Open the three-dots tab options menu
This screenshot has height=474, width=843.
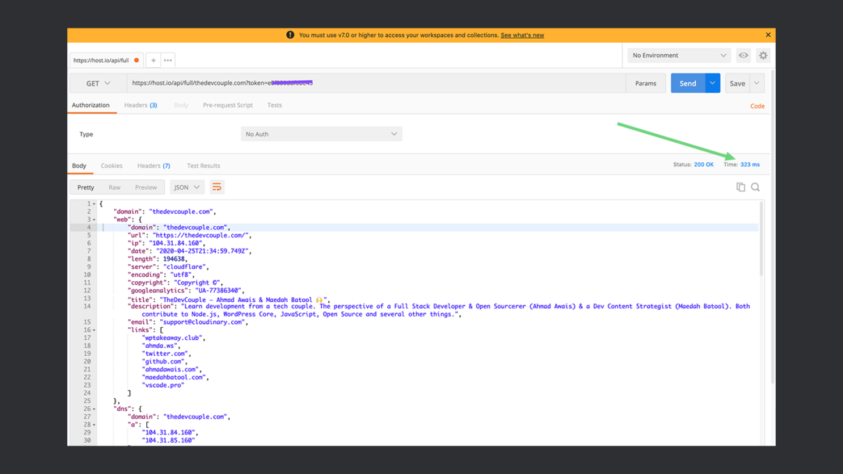coord(168,60)
